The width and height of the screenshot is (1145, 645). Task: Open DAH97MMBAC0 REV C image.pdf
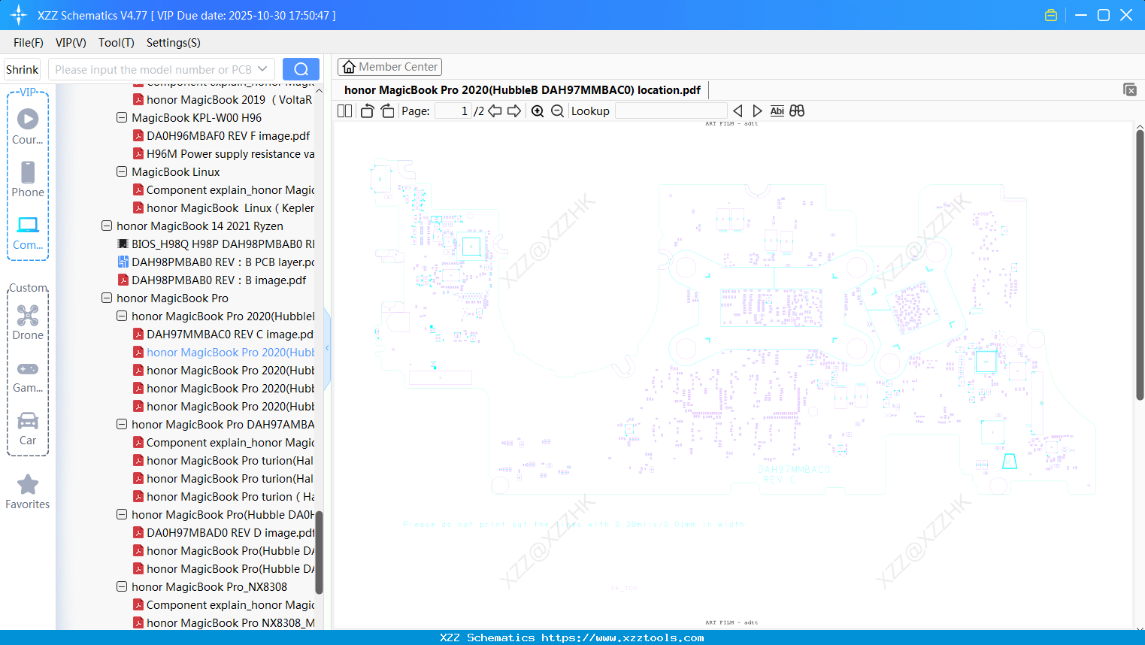[224, 334]
